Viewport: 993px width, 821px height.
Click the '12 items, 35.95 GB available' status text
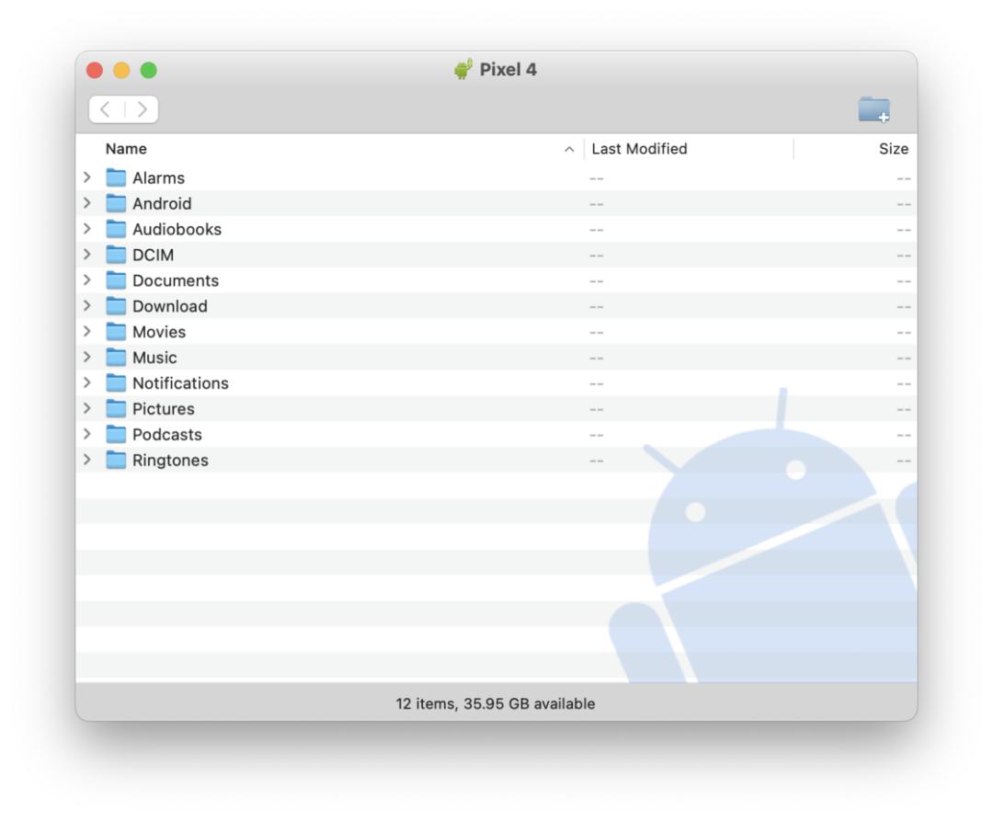tap(496, 703)
